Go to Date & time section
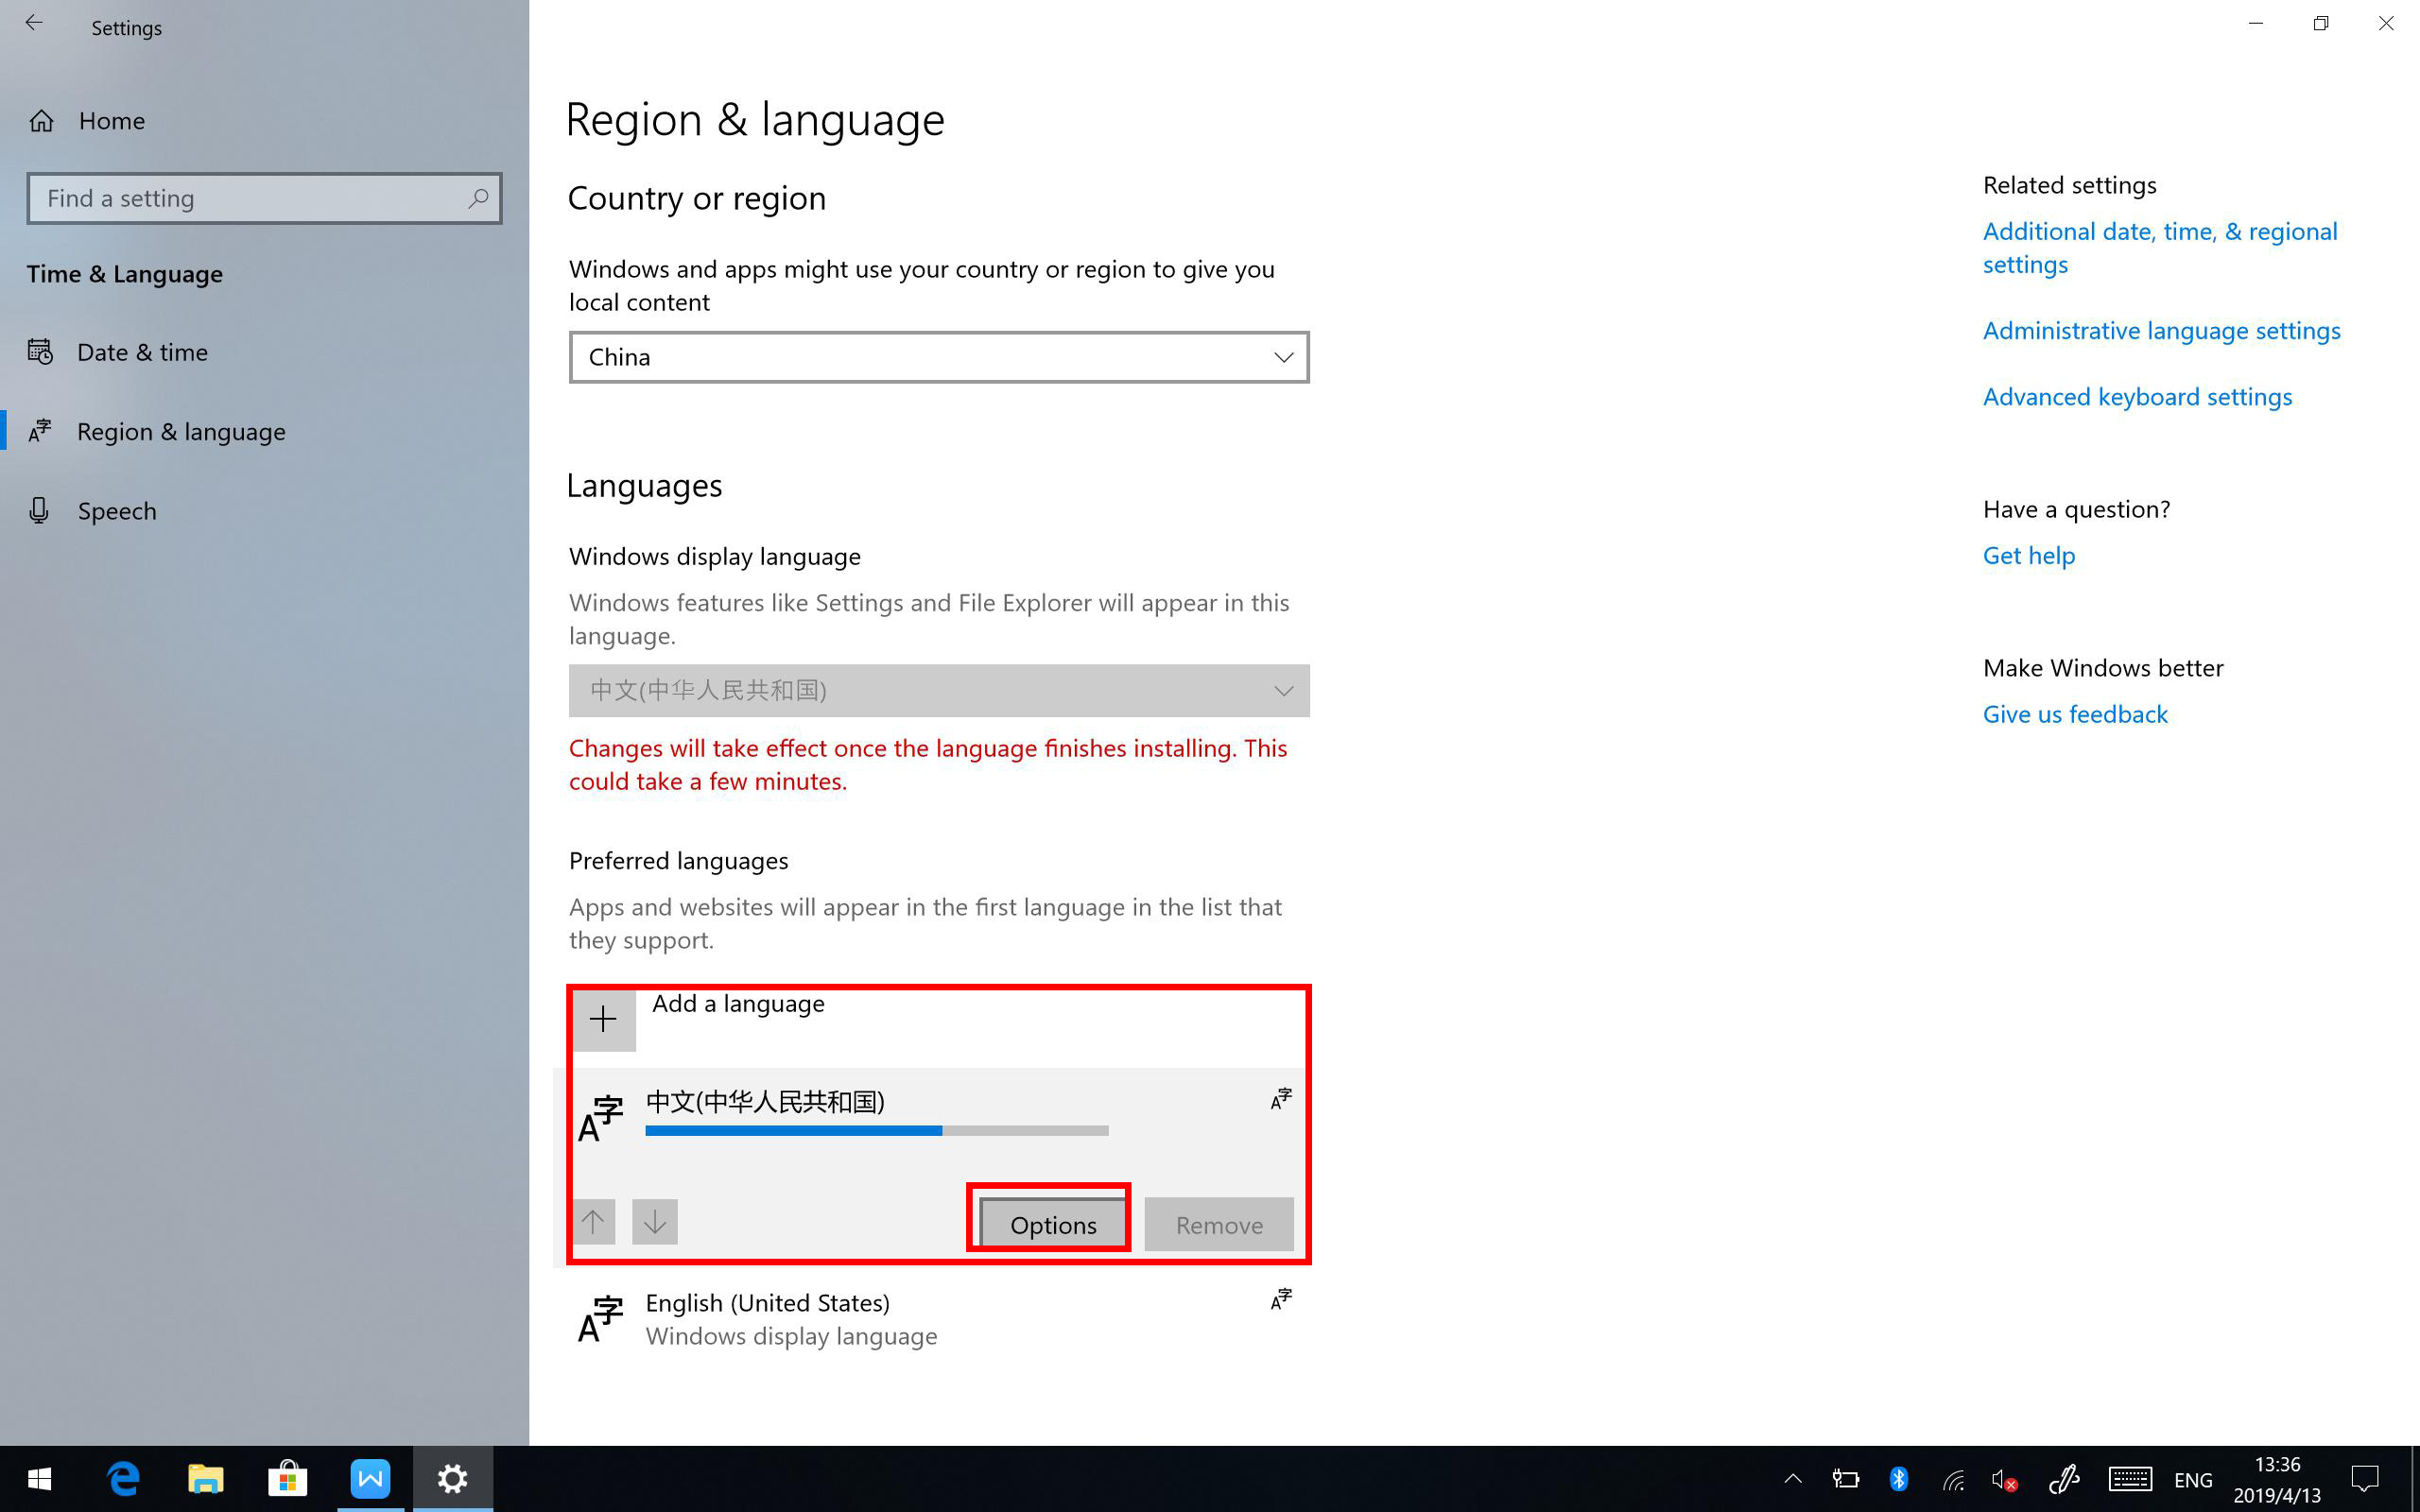This screenshot has width=2420, height=1512. point(142,352)
